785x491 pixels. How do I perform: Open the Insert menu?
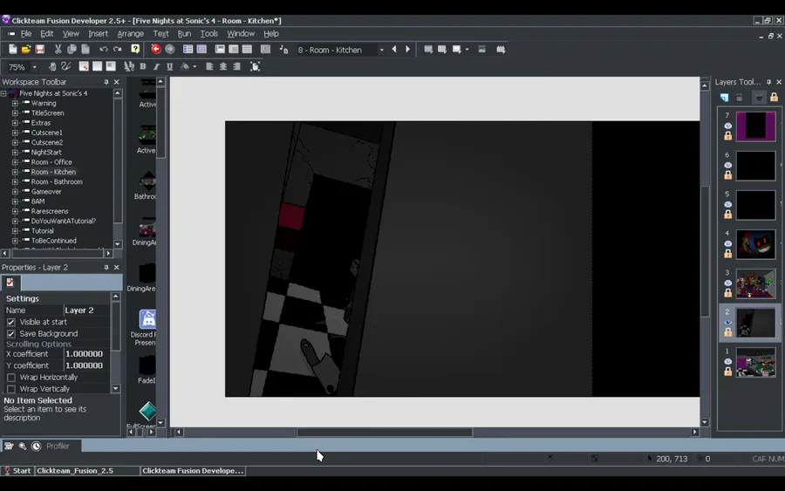pyautogui.click(x=98, y=34)
